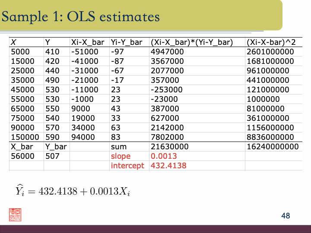Image resolution: width=311 pixels, height=233 pixels.
Task: Click the slide title 'Sample 1: OLS estimates'
Action: coord(81,16)
